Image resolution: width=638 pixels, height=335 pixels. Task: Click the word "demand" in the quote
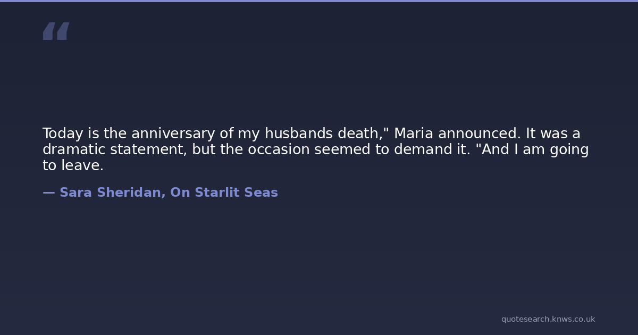point(418,149)
